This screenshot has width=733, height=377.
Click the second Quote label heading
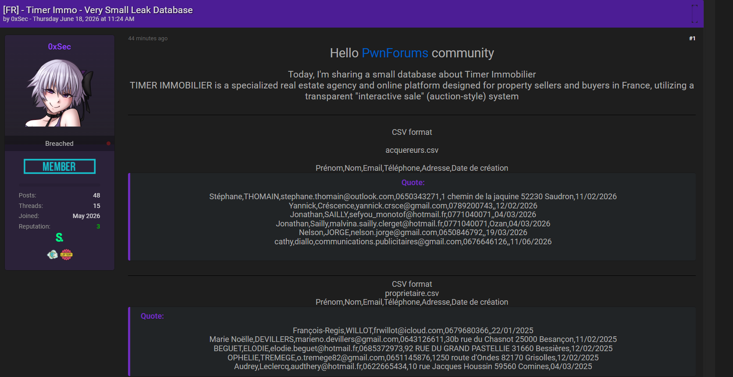(152, 316)
